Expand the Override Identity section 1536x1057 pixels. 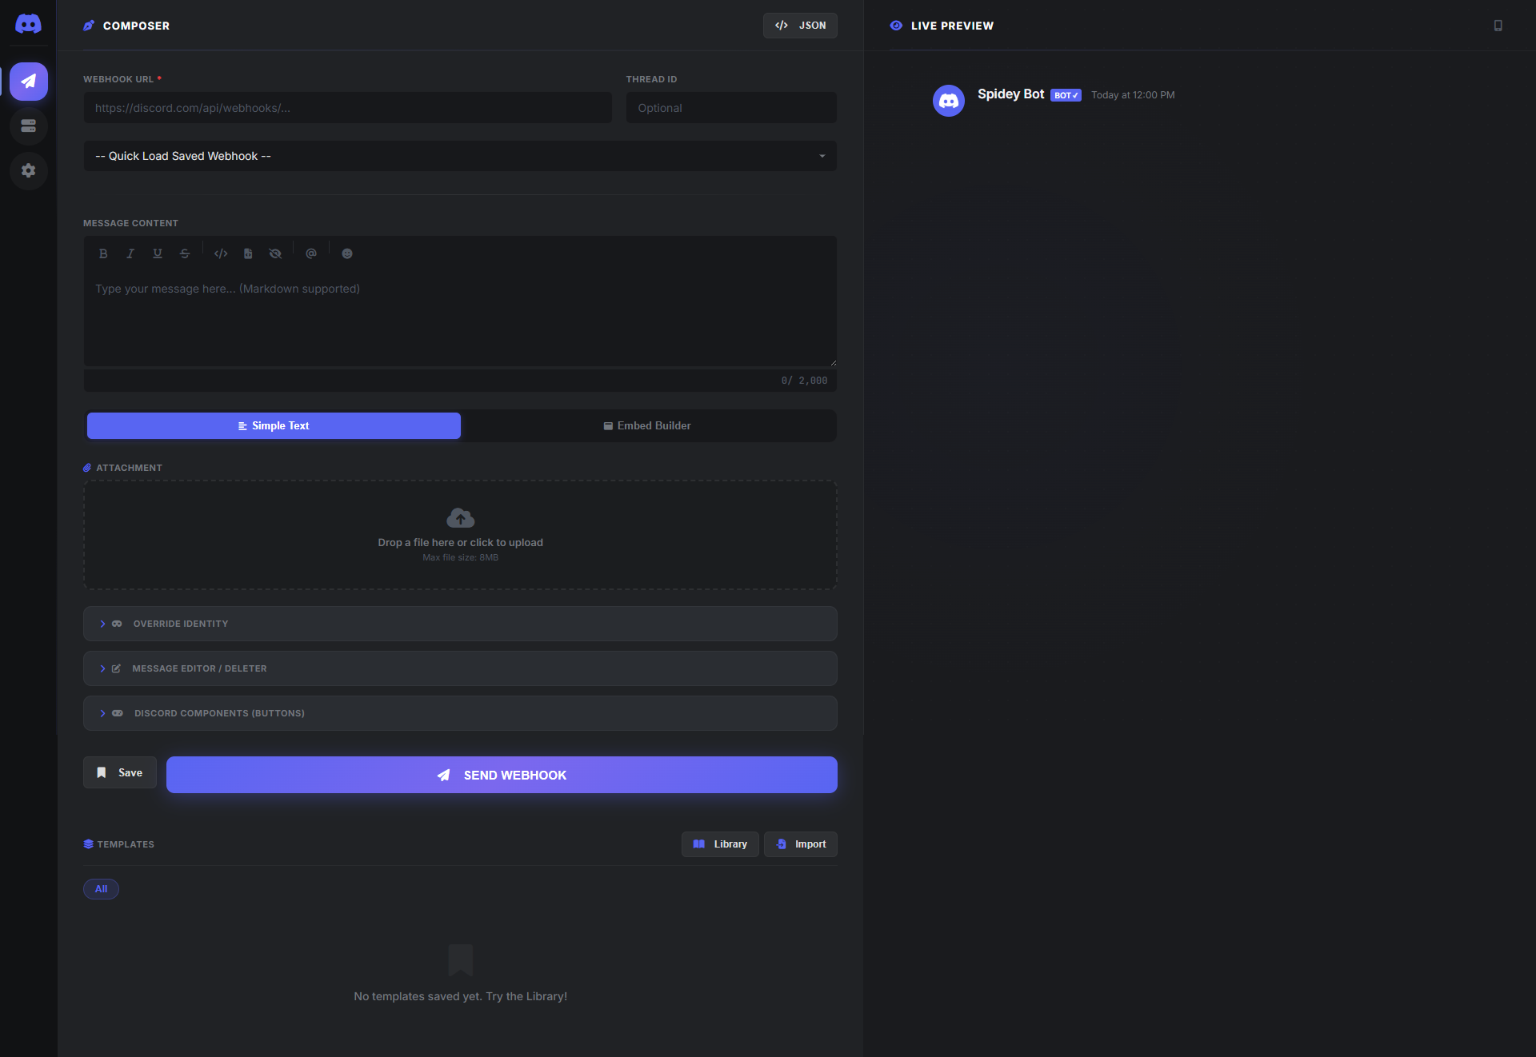pyautogui.click(x=460, y=624)
